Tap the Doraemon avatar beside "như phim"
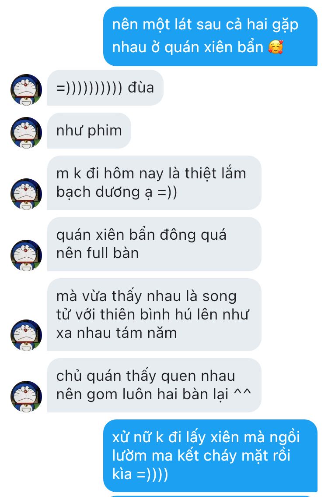Image resolution: width=328 pixels, height=497 pixels. (x=26, y=132)
